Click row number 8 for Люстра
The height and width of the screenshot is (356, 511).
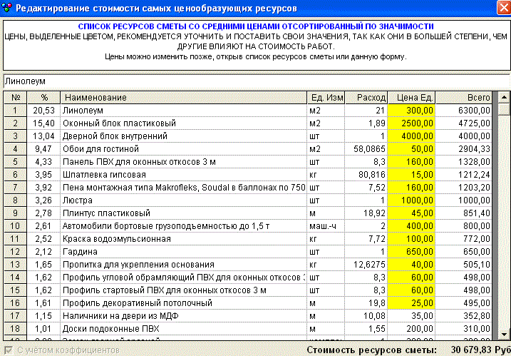click(x=15, y=200)
